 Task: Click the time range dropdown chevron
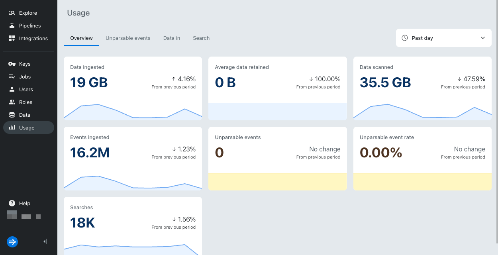(x=483, y=38)
